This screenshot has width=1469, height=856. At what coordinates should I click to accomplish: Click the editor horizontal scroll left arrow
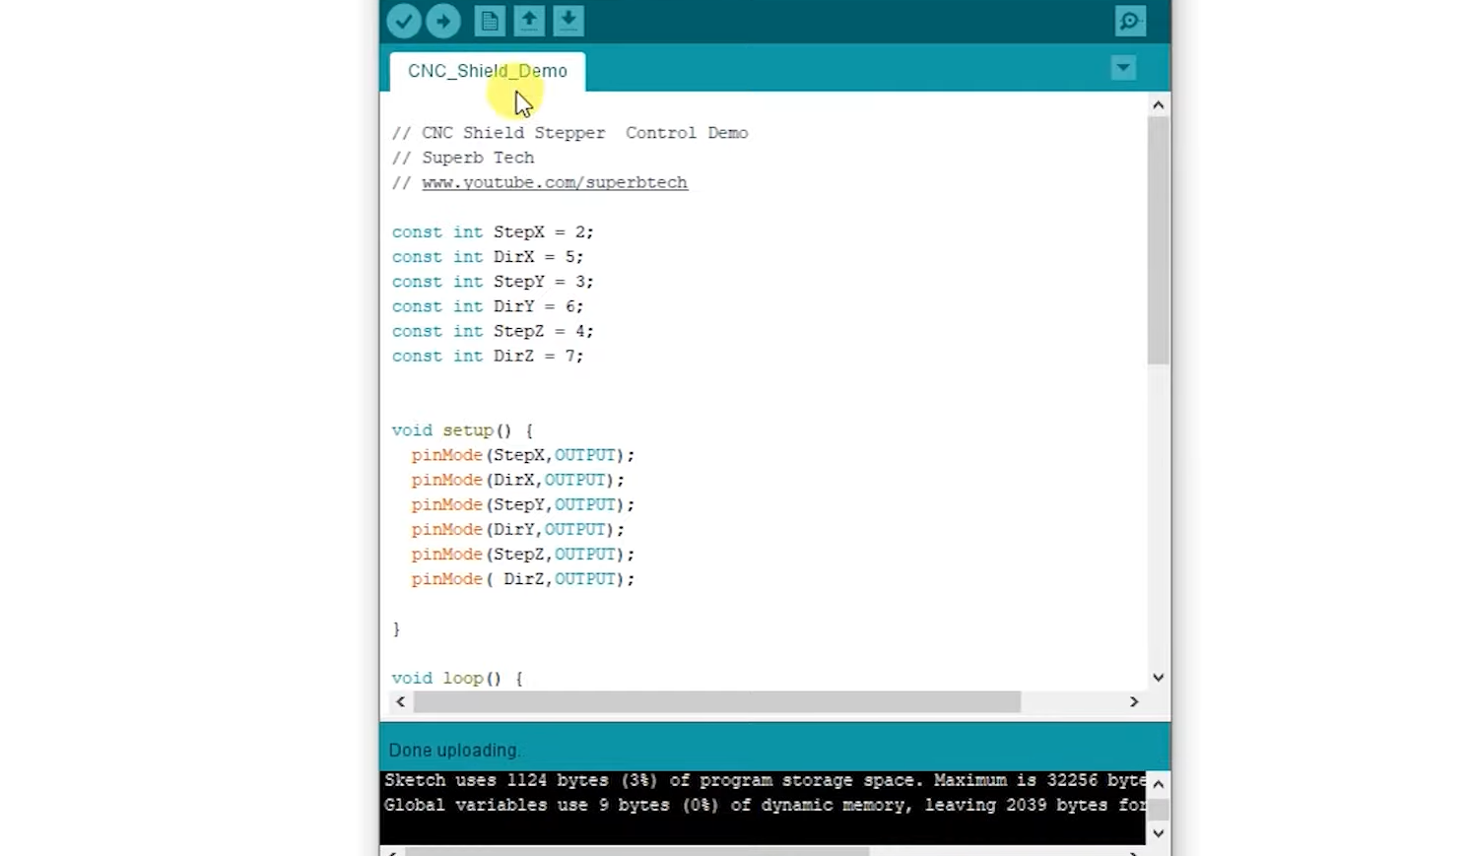click(400, 701)
